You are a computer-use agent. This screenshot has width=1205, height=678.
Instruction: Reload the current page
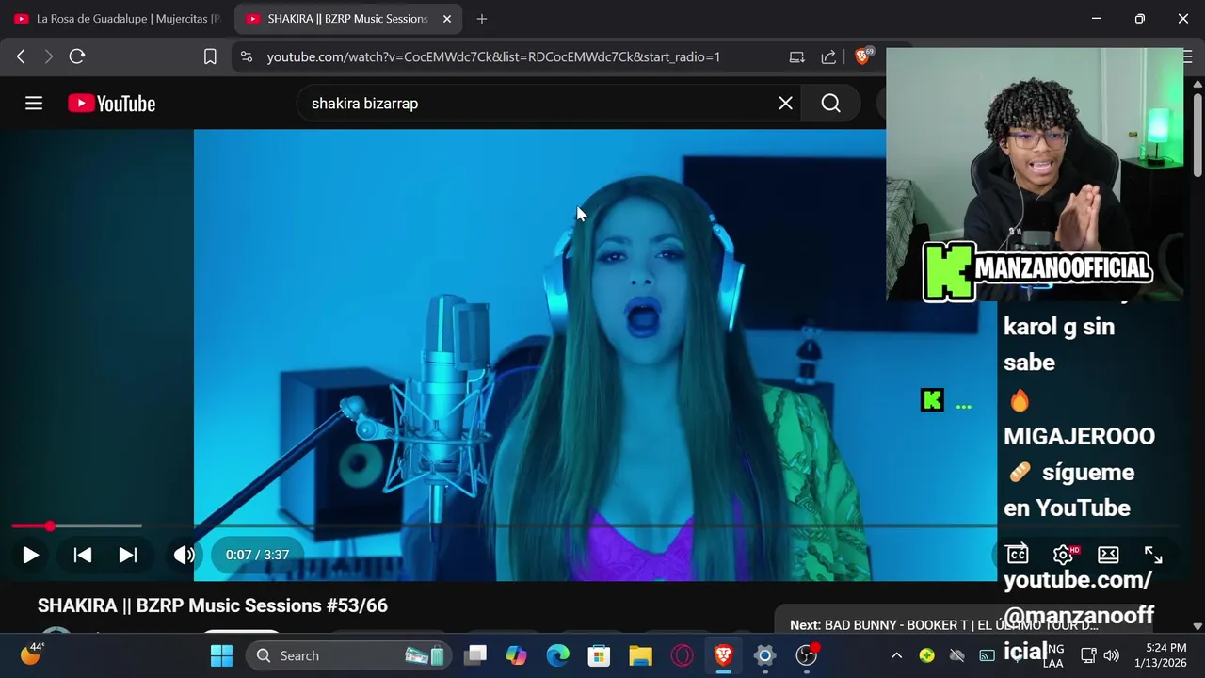click(x=77, y=56)
